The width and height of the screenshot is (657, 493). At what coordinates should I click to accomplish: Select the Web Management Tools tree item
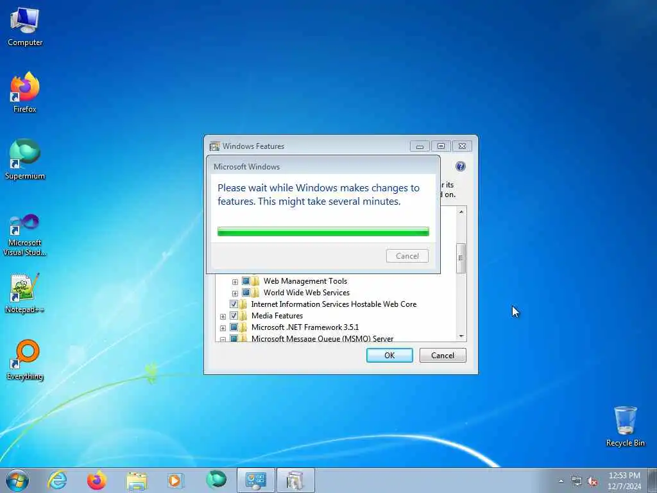[x=305, y=281]
